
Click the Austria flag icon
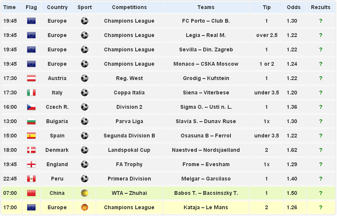point(31,79)
